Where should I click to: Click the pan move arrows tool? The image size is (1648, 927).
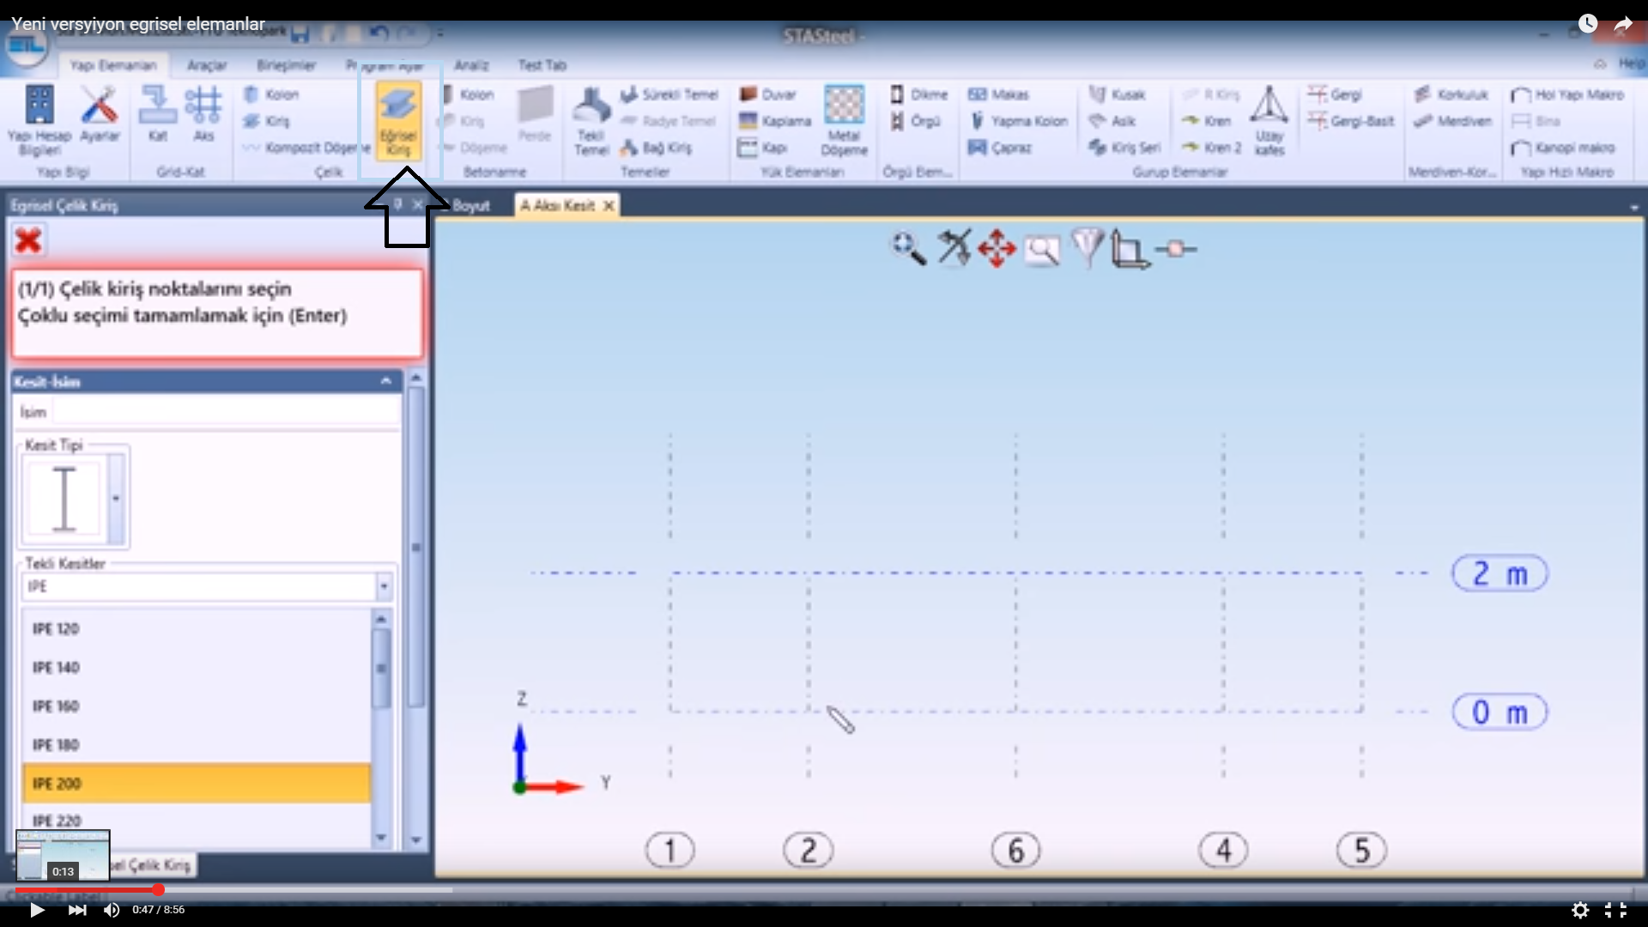pos(997,249)
